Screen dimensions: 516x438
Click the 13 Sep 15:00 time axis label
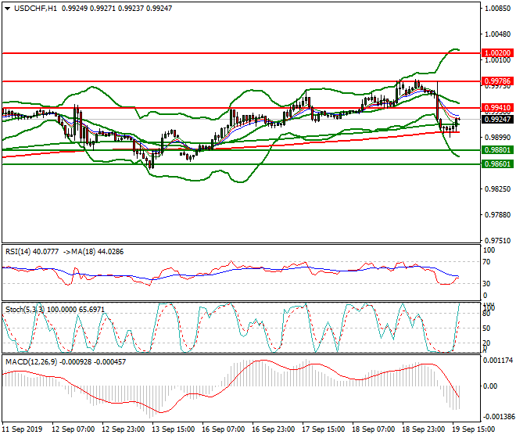173,429
